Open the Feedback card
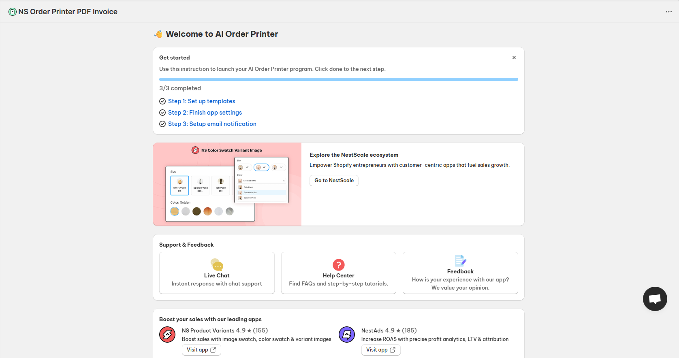 point(460,273)
